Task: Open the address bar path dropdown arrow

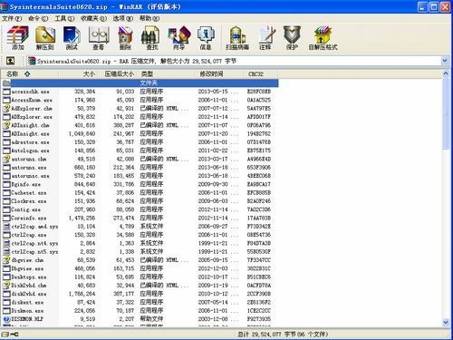Action: 445,61
